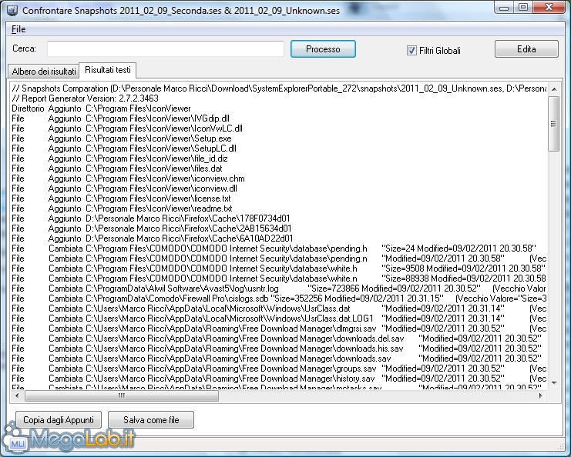Click the UsrClass.dat changed line
Screen dimensions: 571x457
[279, 309]
